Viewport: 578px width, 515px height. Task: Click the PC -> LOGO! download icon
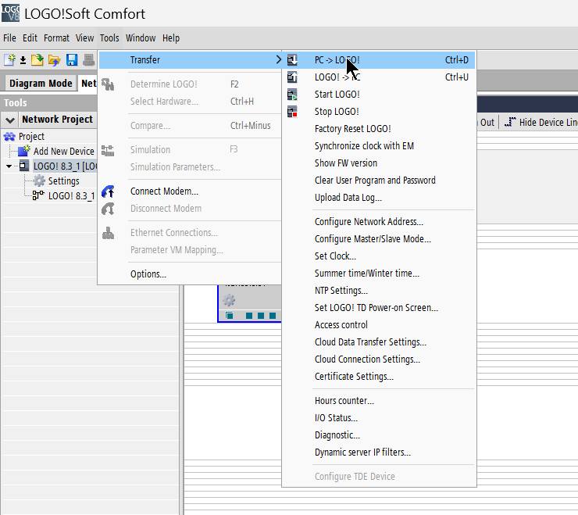tap(292, 59)
